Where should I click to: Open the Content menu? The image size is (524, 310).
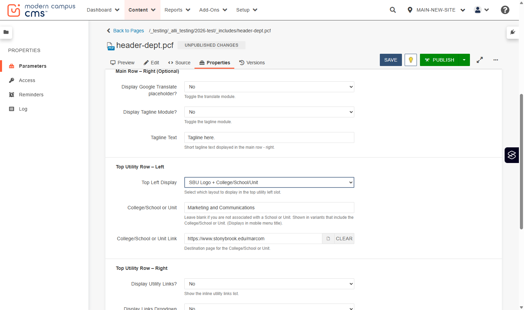tap(142, 10)
